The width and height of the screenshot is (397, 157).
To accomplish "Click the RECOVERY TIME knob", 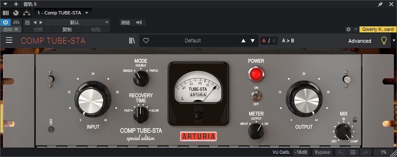I will [x=141, y=115].
